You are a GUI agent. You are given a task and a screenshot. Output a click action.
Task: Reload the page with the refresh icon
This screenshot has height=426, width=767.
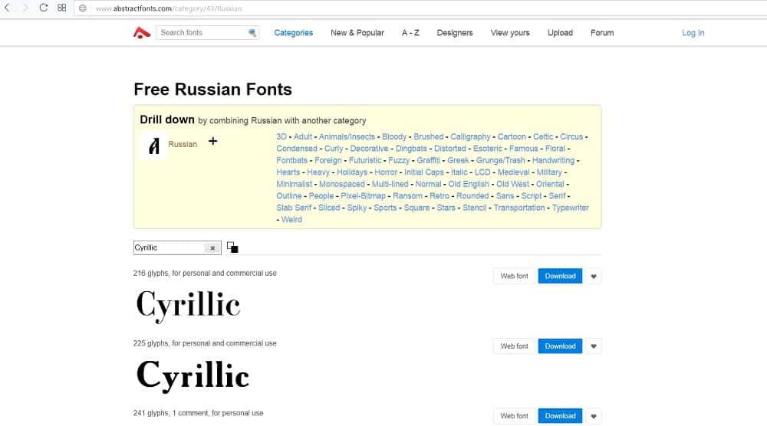(44, 8)
